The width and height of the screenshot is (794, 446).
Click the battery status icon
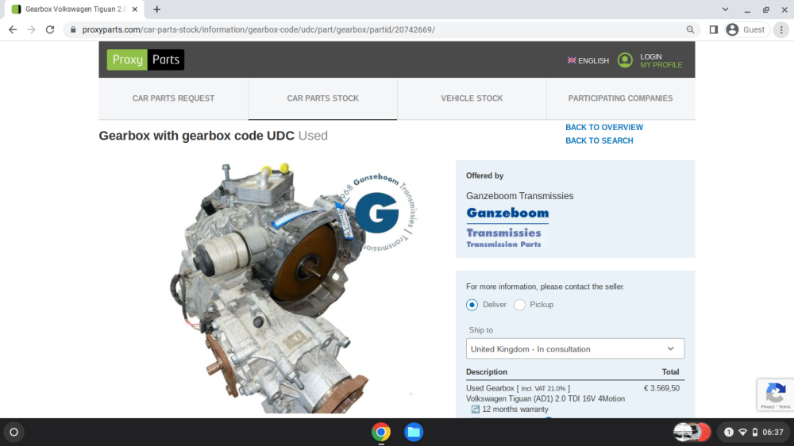click(x=754, y=432)
